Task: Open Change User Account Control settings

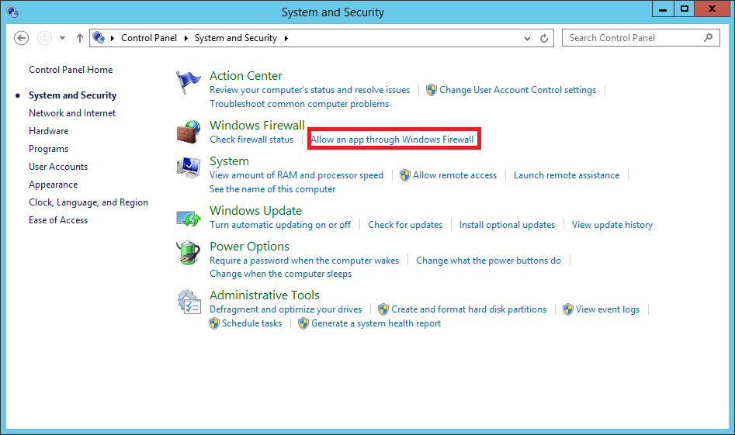Action: coord(518,90)
